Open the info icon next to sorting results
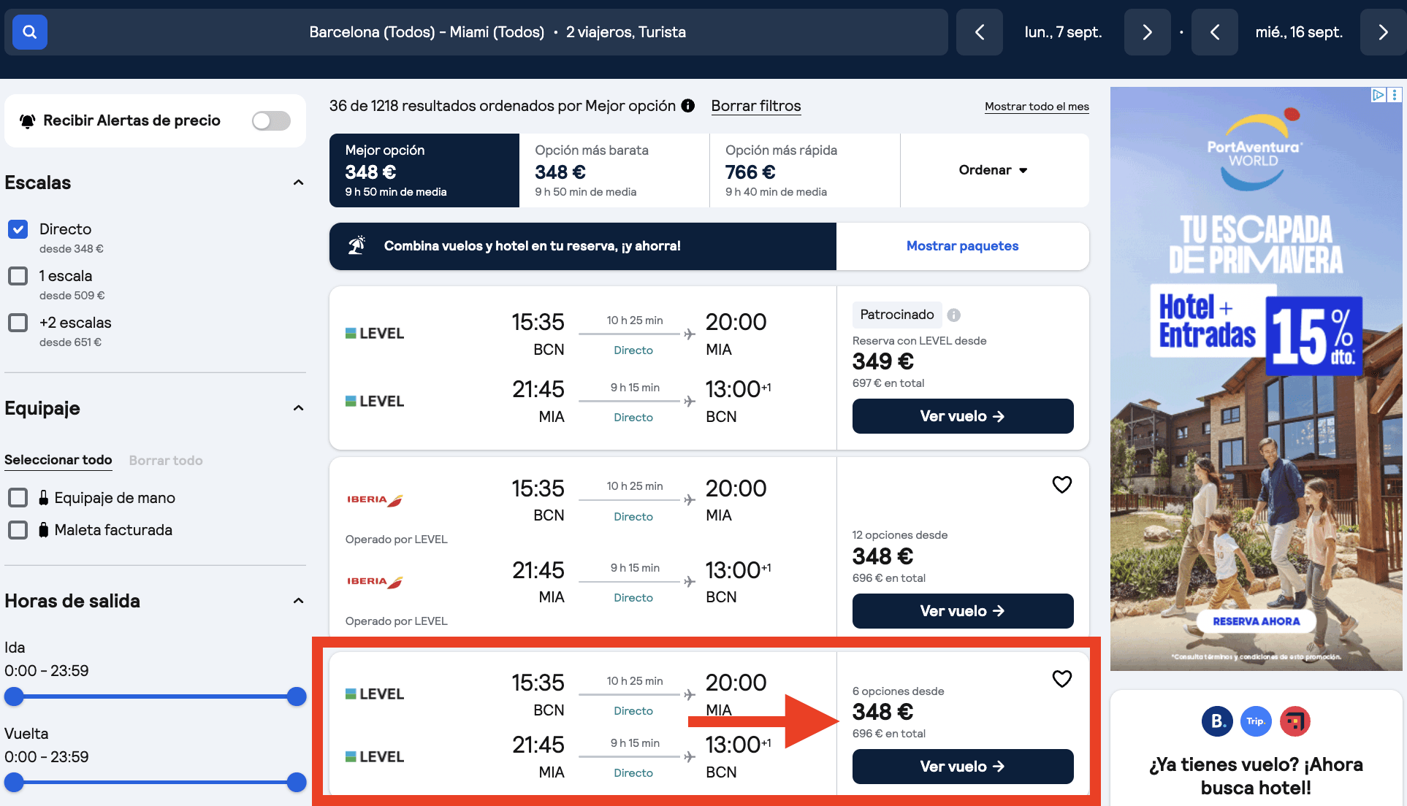The height and width of the screenshot is (806, 1407). click(x=687, y=106)
